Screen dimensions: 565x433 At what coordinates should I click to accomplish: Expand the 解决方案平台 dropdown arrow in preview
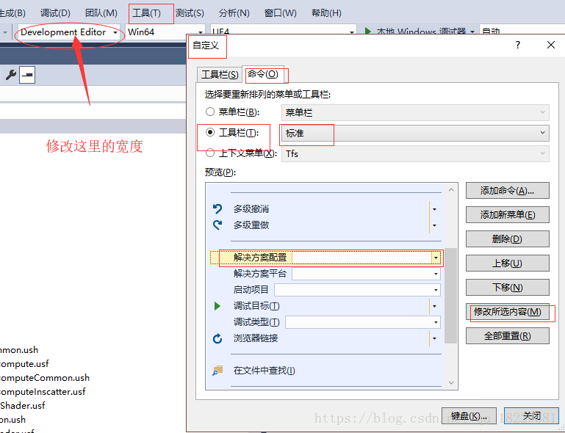[436, 274]
